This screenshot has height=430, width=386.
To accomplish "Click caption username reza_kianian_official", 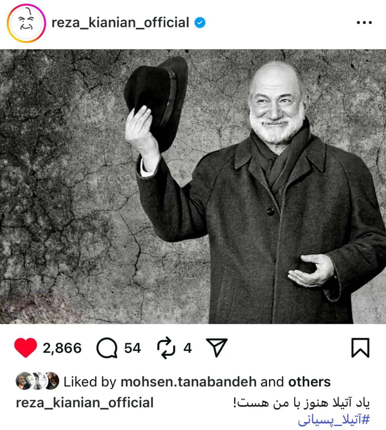I will point(85,402).
